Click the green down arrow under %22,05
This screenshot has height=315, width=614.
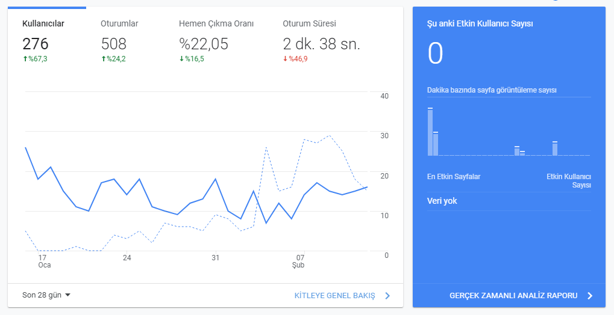pos(182,59)
